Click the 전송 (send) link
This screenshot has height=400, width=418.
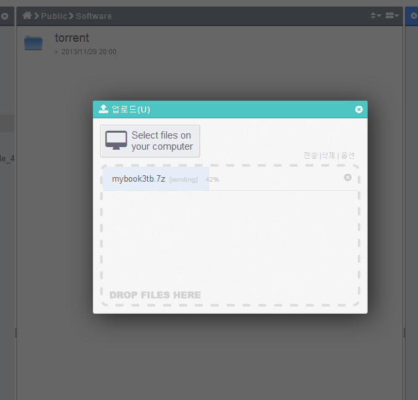[x=311, y=156]
